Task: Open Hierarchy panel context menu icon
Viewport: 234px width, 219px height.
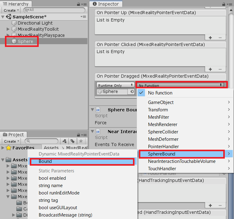Action: (84, 4)
